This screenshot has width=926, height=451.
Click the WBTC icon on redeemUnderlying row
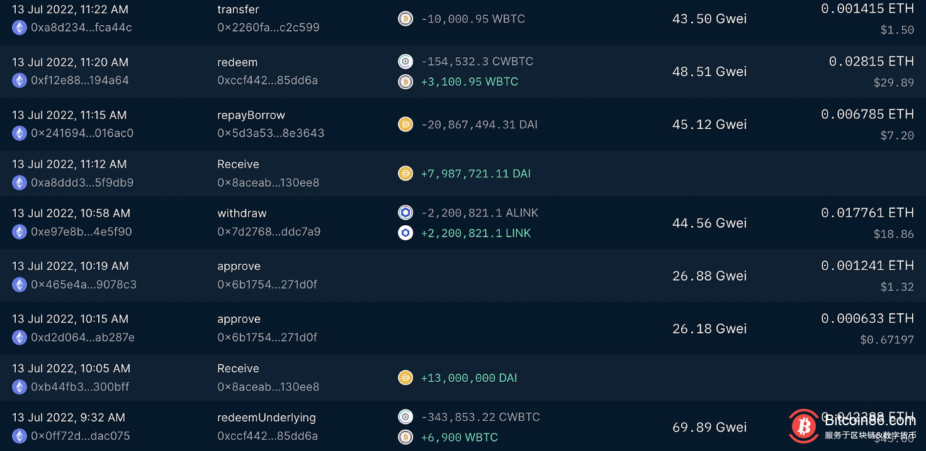coord(405,437)
